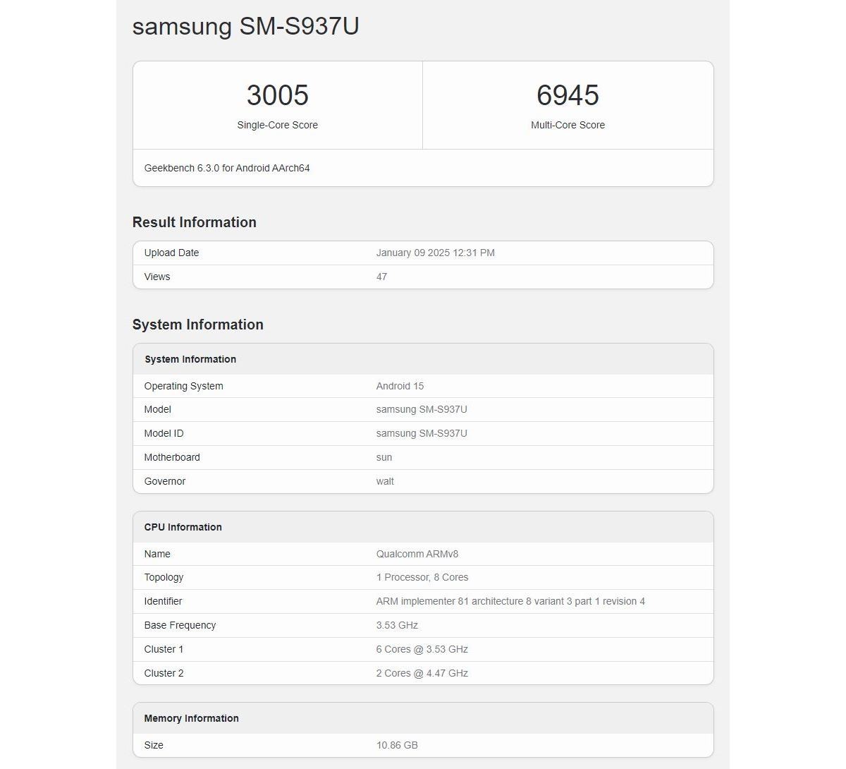Image resolution: width=846 pixels, height=769 pixels.
Task: Click the Result Information heading
Action: (194, 222)
